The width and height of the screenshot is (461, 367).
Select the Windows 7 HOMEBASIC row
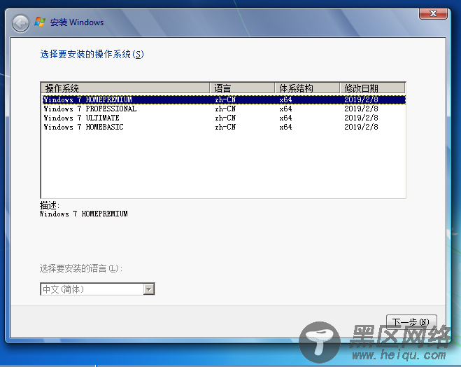(224, 127)
